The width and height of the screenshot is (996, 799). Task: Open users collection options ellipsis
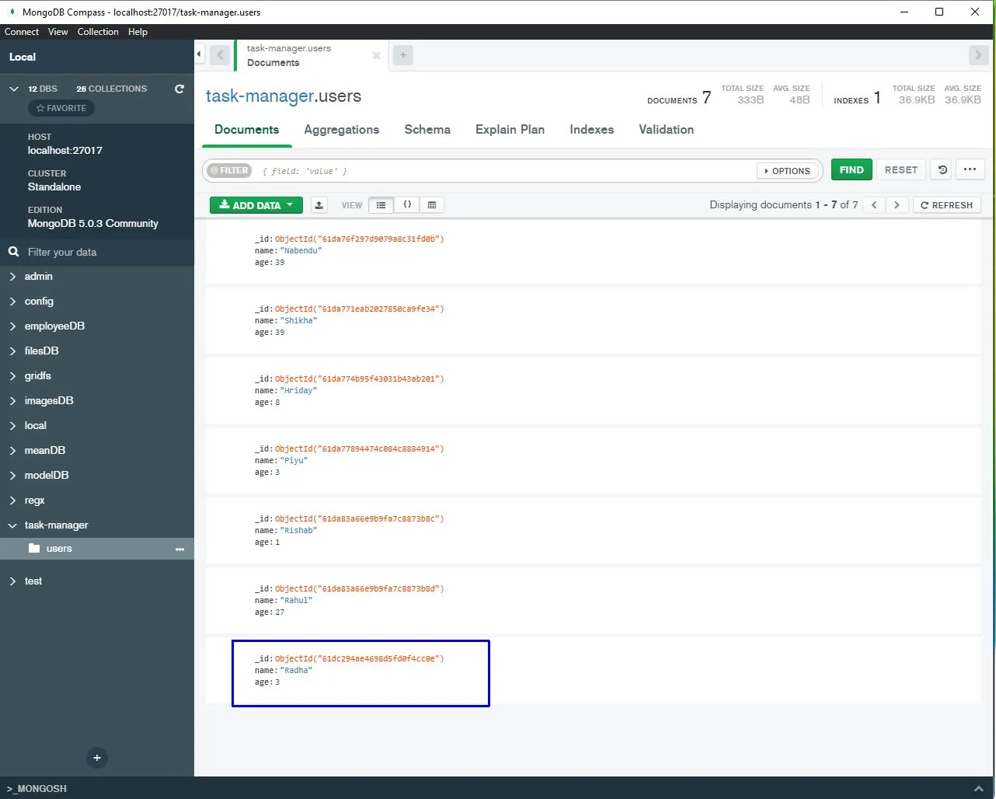click(x=180, y=550)
